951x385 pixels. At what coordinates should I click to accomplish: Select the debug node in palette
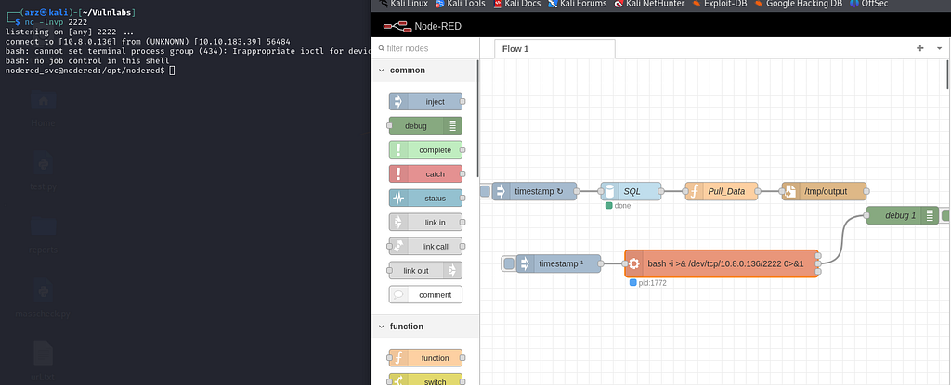point(425,126)
